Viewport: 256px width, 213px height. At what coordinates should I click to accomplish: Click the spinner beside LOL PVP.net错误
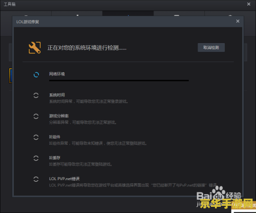coord(36,179)
